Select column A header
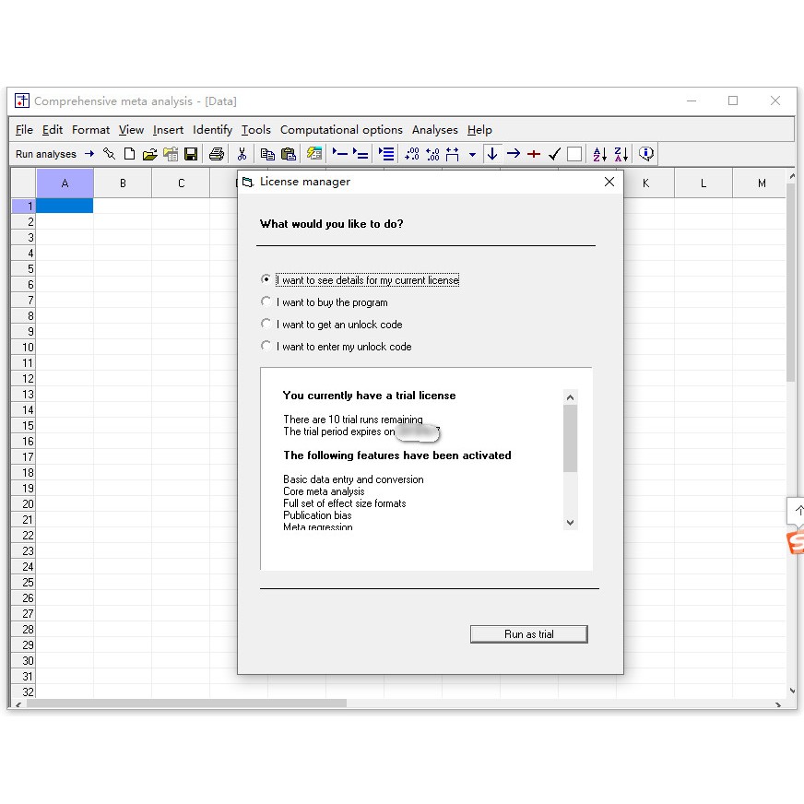This screenshot has height=804, width=804. click(x=65, y=183)
